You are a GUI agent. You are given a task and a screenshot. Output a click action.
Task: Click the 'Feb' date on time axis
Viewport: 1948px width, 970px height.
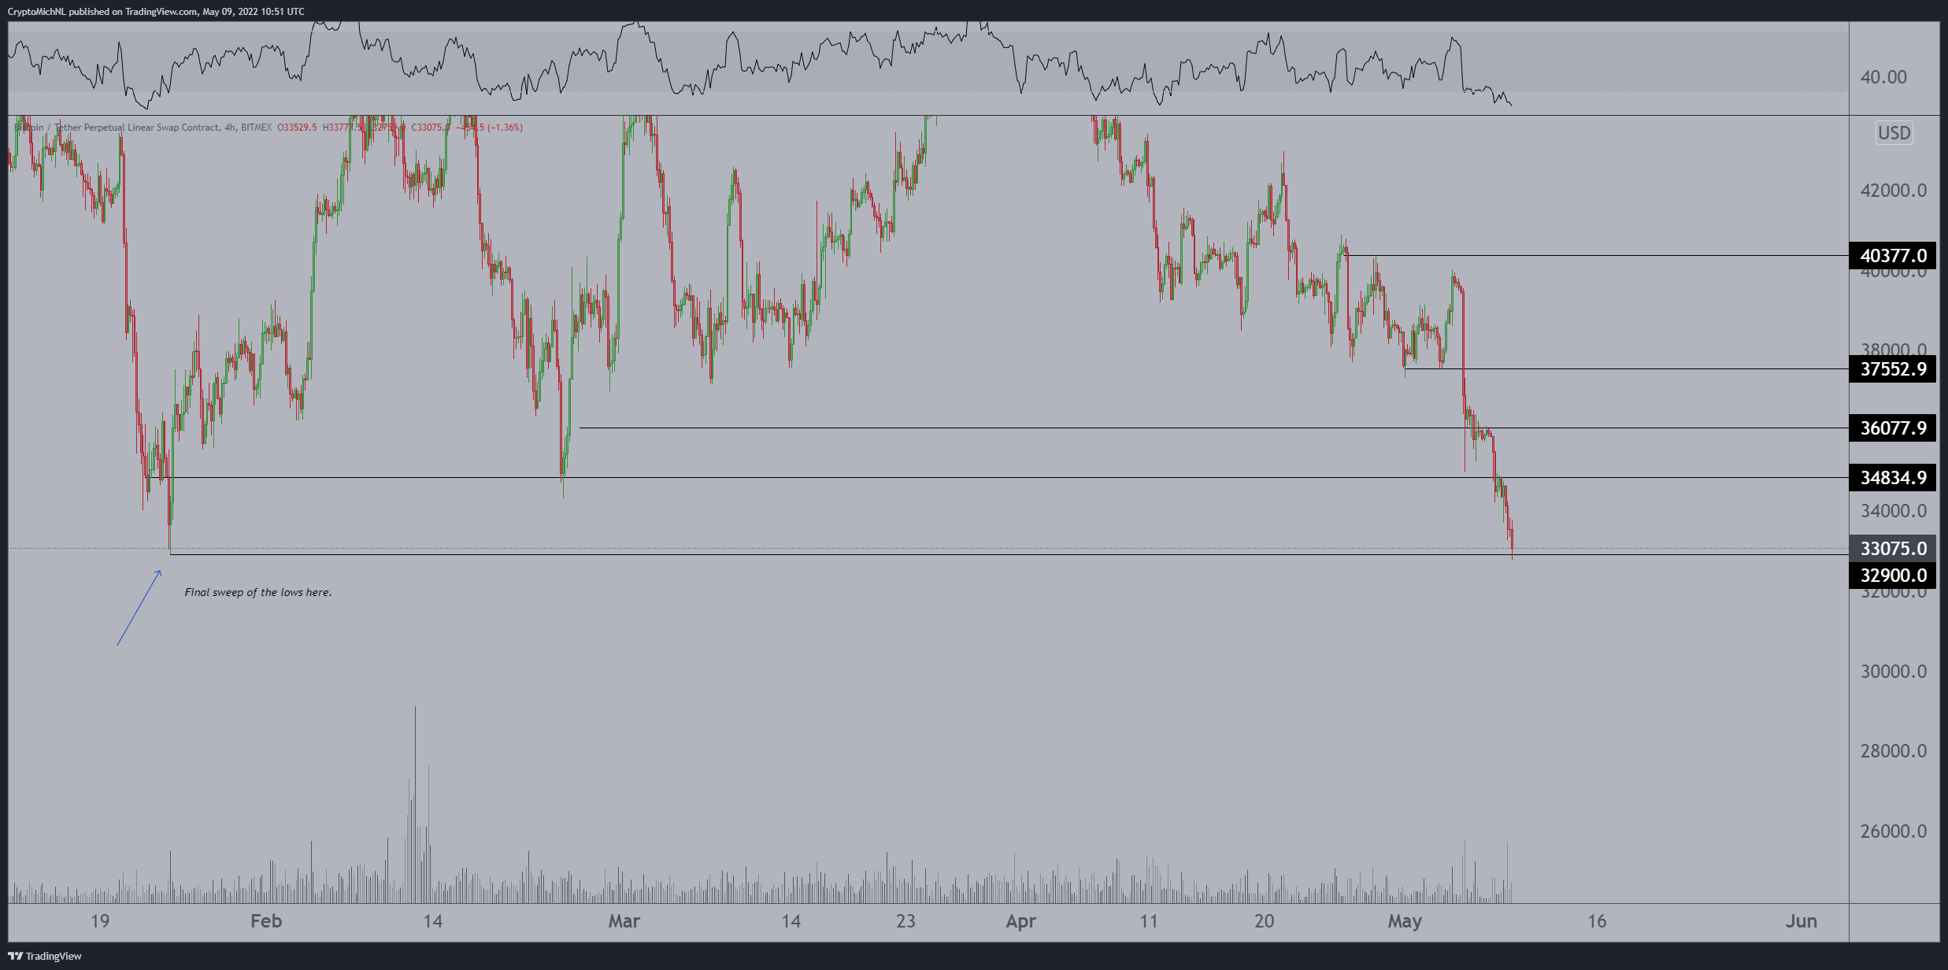[x=265, y=921]
